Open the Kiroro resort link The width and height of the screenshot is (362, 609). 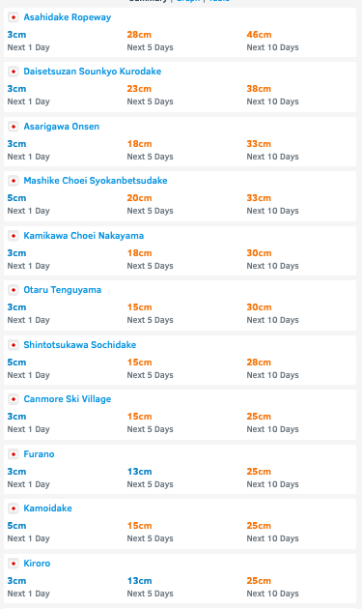37,564
